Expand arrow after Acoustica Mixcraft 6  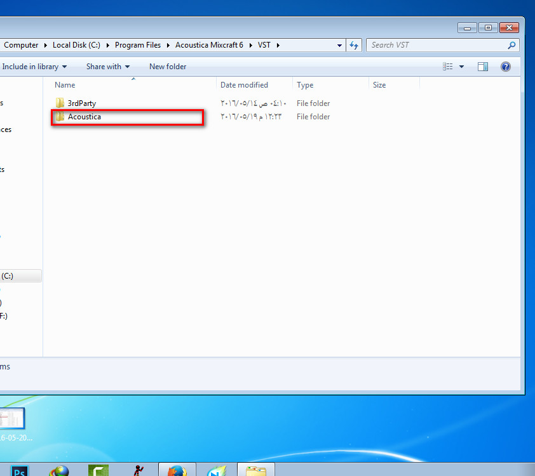[250, 45]
